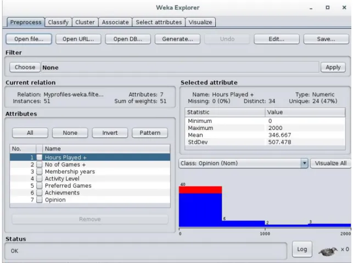The image size is (353, 263).
Task: Open the Generate... data dialog
Action: pyautogui.click(x=178, y=39)
